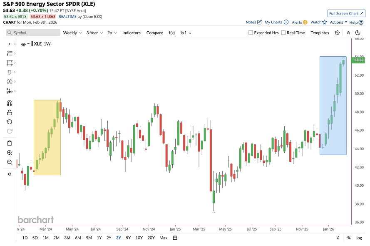
Task: Select the Max range tab
Action: pos(163,238)
